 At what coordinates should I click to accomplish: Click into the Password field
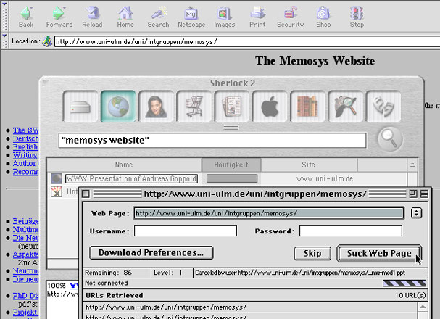(350, 231)
